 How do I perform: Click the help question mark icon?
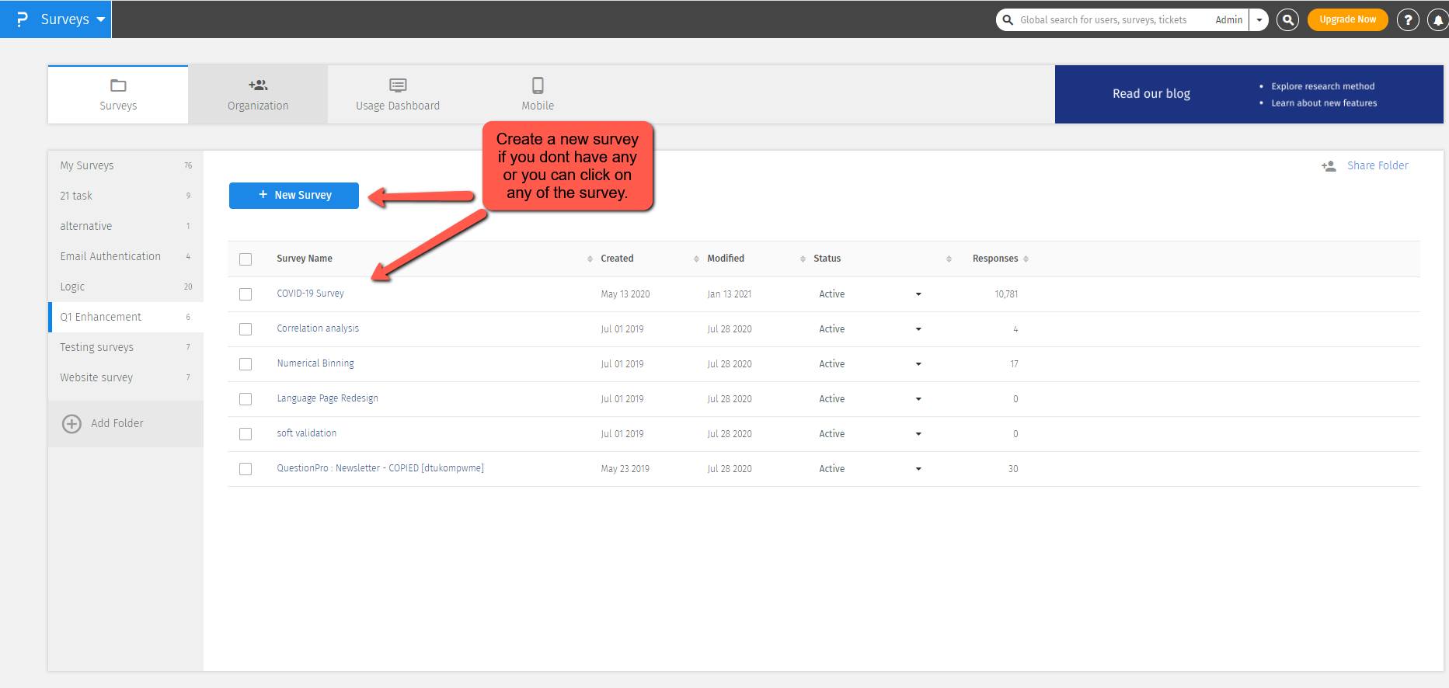point(1407,20)
